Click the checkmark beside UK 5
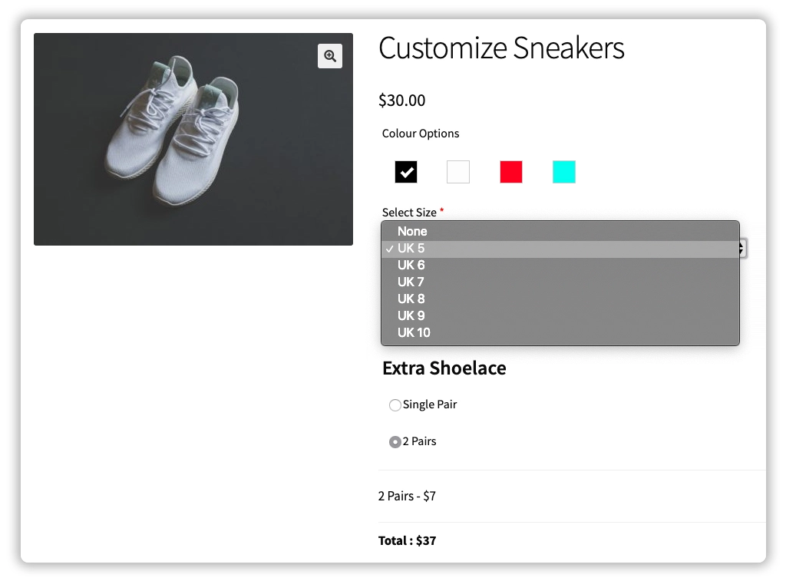The width and height of the screenshot is (786, 581). 390,249
